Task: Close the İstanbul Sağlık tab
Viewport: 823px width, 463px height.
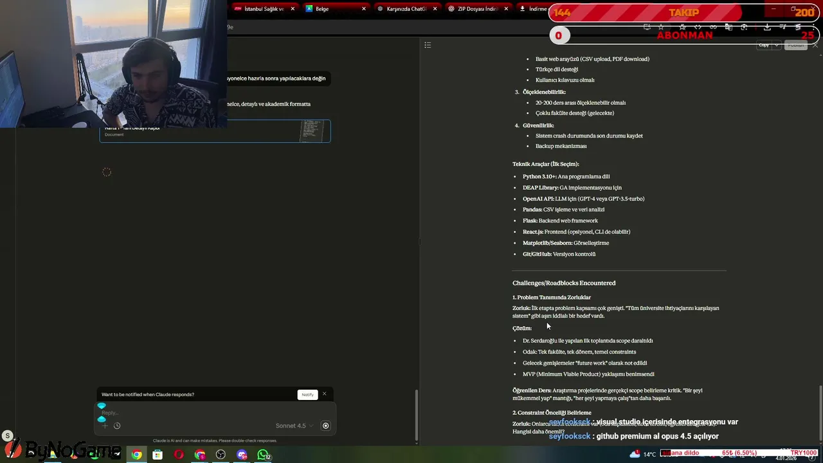Action: 293,9
